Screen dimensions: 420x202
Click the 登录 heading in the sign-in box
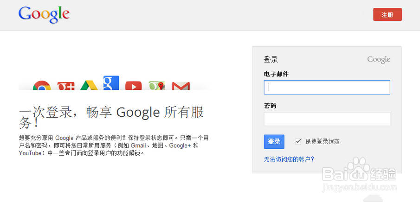tap(271, 59)
